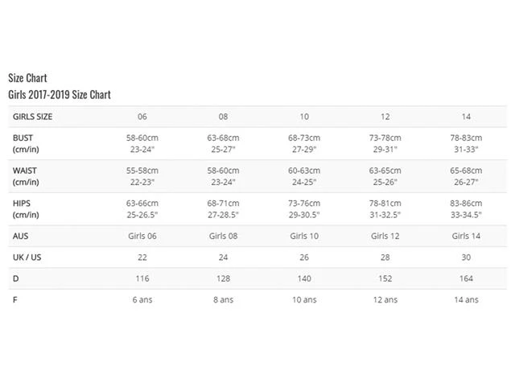
Task: Click the D size 164 cell
Action: 466,278
